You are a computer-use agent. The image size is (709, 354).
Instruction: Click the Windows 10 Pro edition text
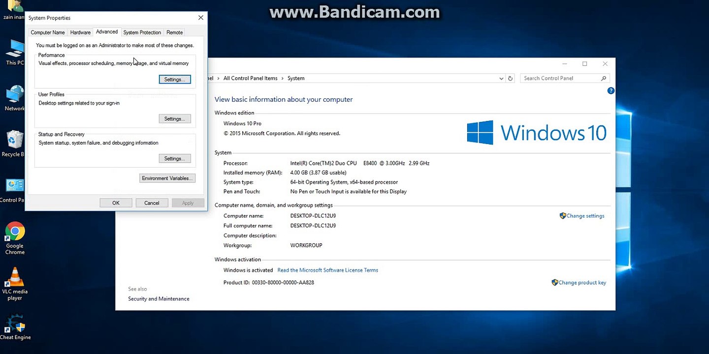tap(242, 123)
